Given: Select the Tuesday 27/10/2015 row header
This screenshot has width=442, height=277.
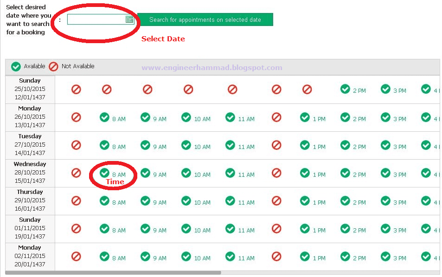Looking at the screenshot, I should 30,145.
